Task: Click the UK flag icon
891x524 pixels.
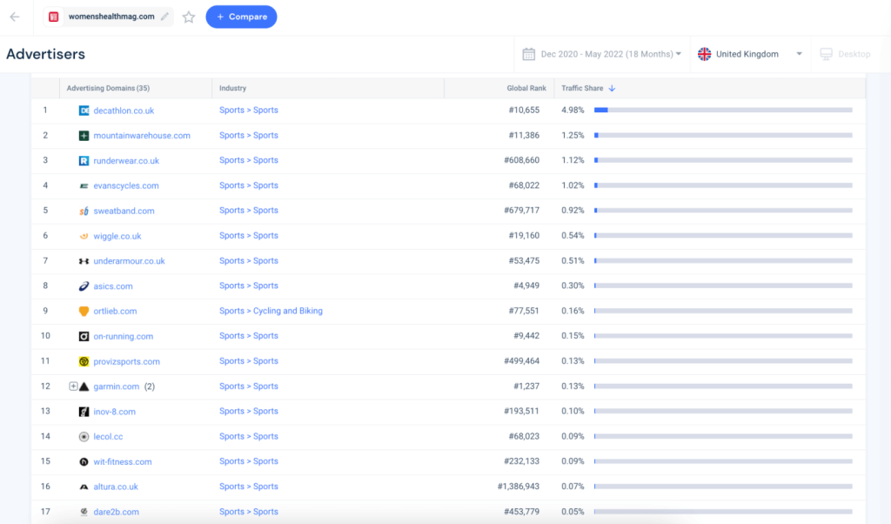Action: [x=704, y=54]
